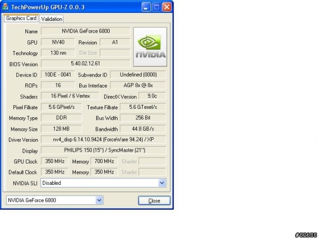Click the GPU-Z title bar app icon
Image resolution: width=319 pixels, height=239 pixels.
(x=5, y=7)
